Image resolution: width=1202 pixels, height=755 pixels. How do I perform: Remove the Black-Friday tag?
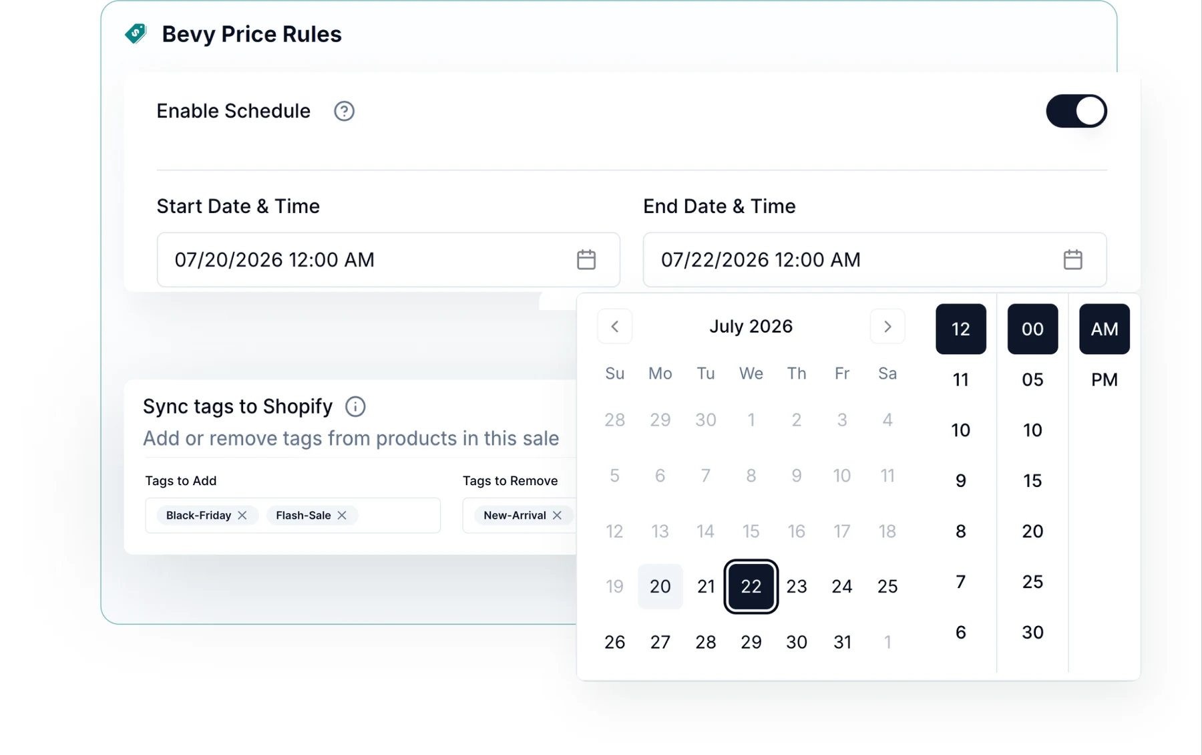point(242,515)
